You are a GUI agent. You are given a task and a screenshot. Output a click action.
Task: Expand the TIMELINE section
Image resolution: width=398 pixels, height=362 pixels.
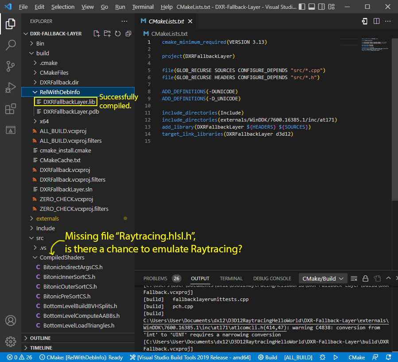point(78,348)
